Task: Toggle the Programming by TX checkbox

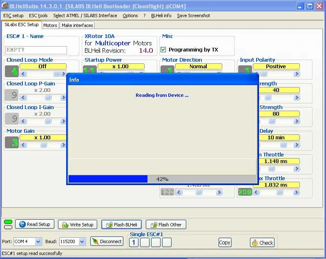Action: click(163, 50)
